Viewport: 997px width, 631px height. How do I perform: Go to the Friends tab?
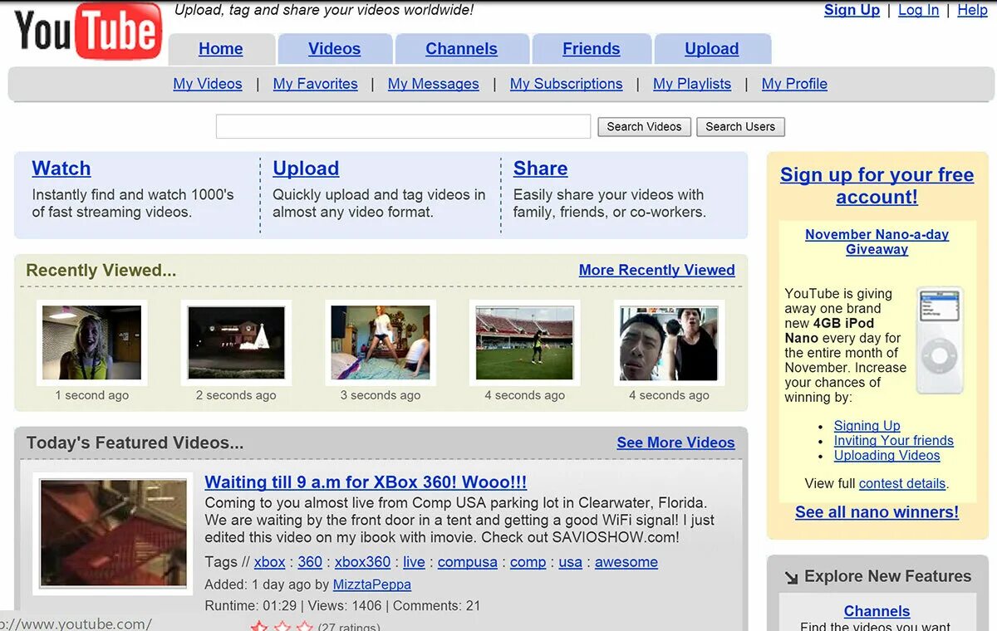(592, 49)
